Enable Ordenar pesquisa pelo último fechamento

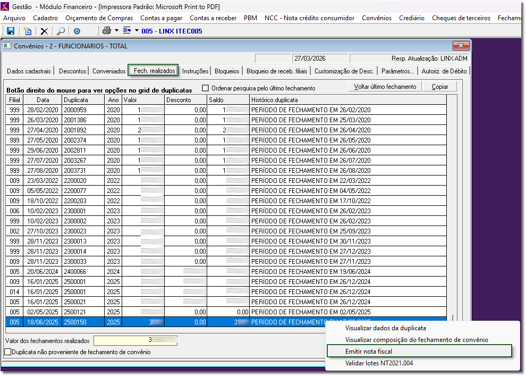206,88
